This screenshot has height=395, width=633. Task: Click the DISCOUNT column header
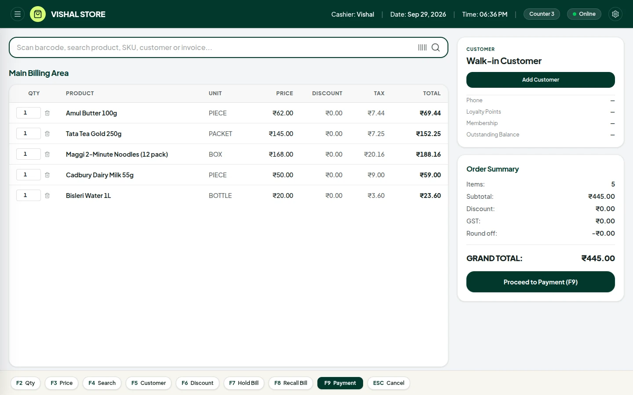tap(327, 93)
